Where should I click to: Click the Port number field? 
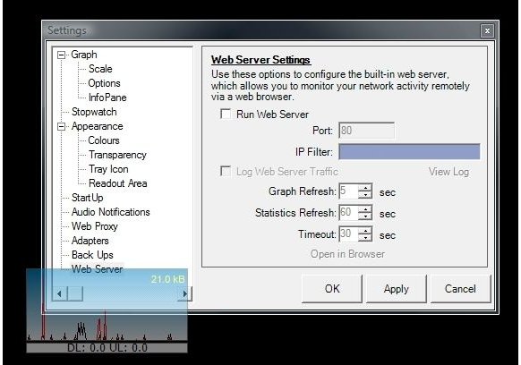[366, 131]
